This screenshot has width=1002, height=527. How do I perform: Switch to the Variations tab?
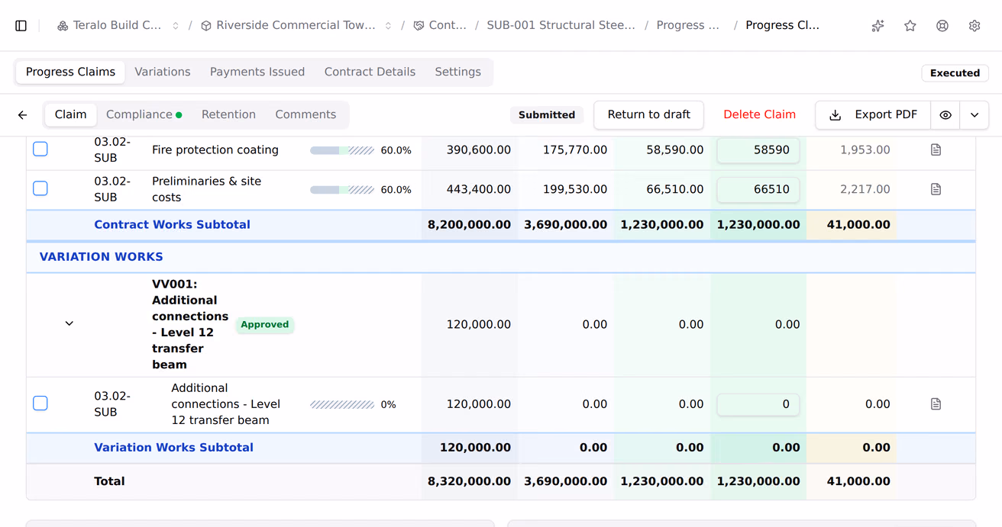click(x=163, y=72)
